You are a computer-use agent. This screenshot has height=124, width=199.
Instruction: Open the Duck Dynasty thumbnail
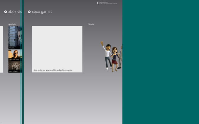[15, 67]
